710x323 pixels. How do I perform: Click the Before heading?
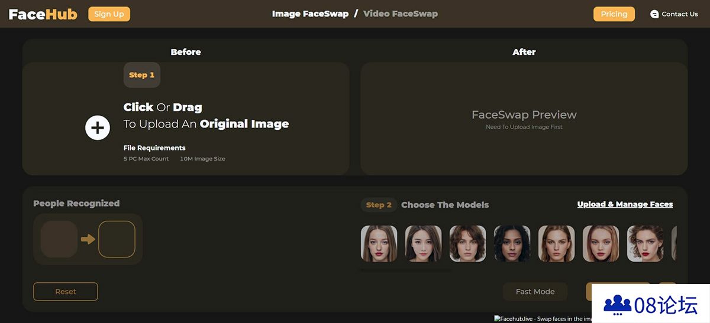186,52
